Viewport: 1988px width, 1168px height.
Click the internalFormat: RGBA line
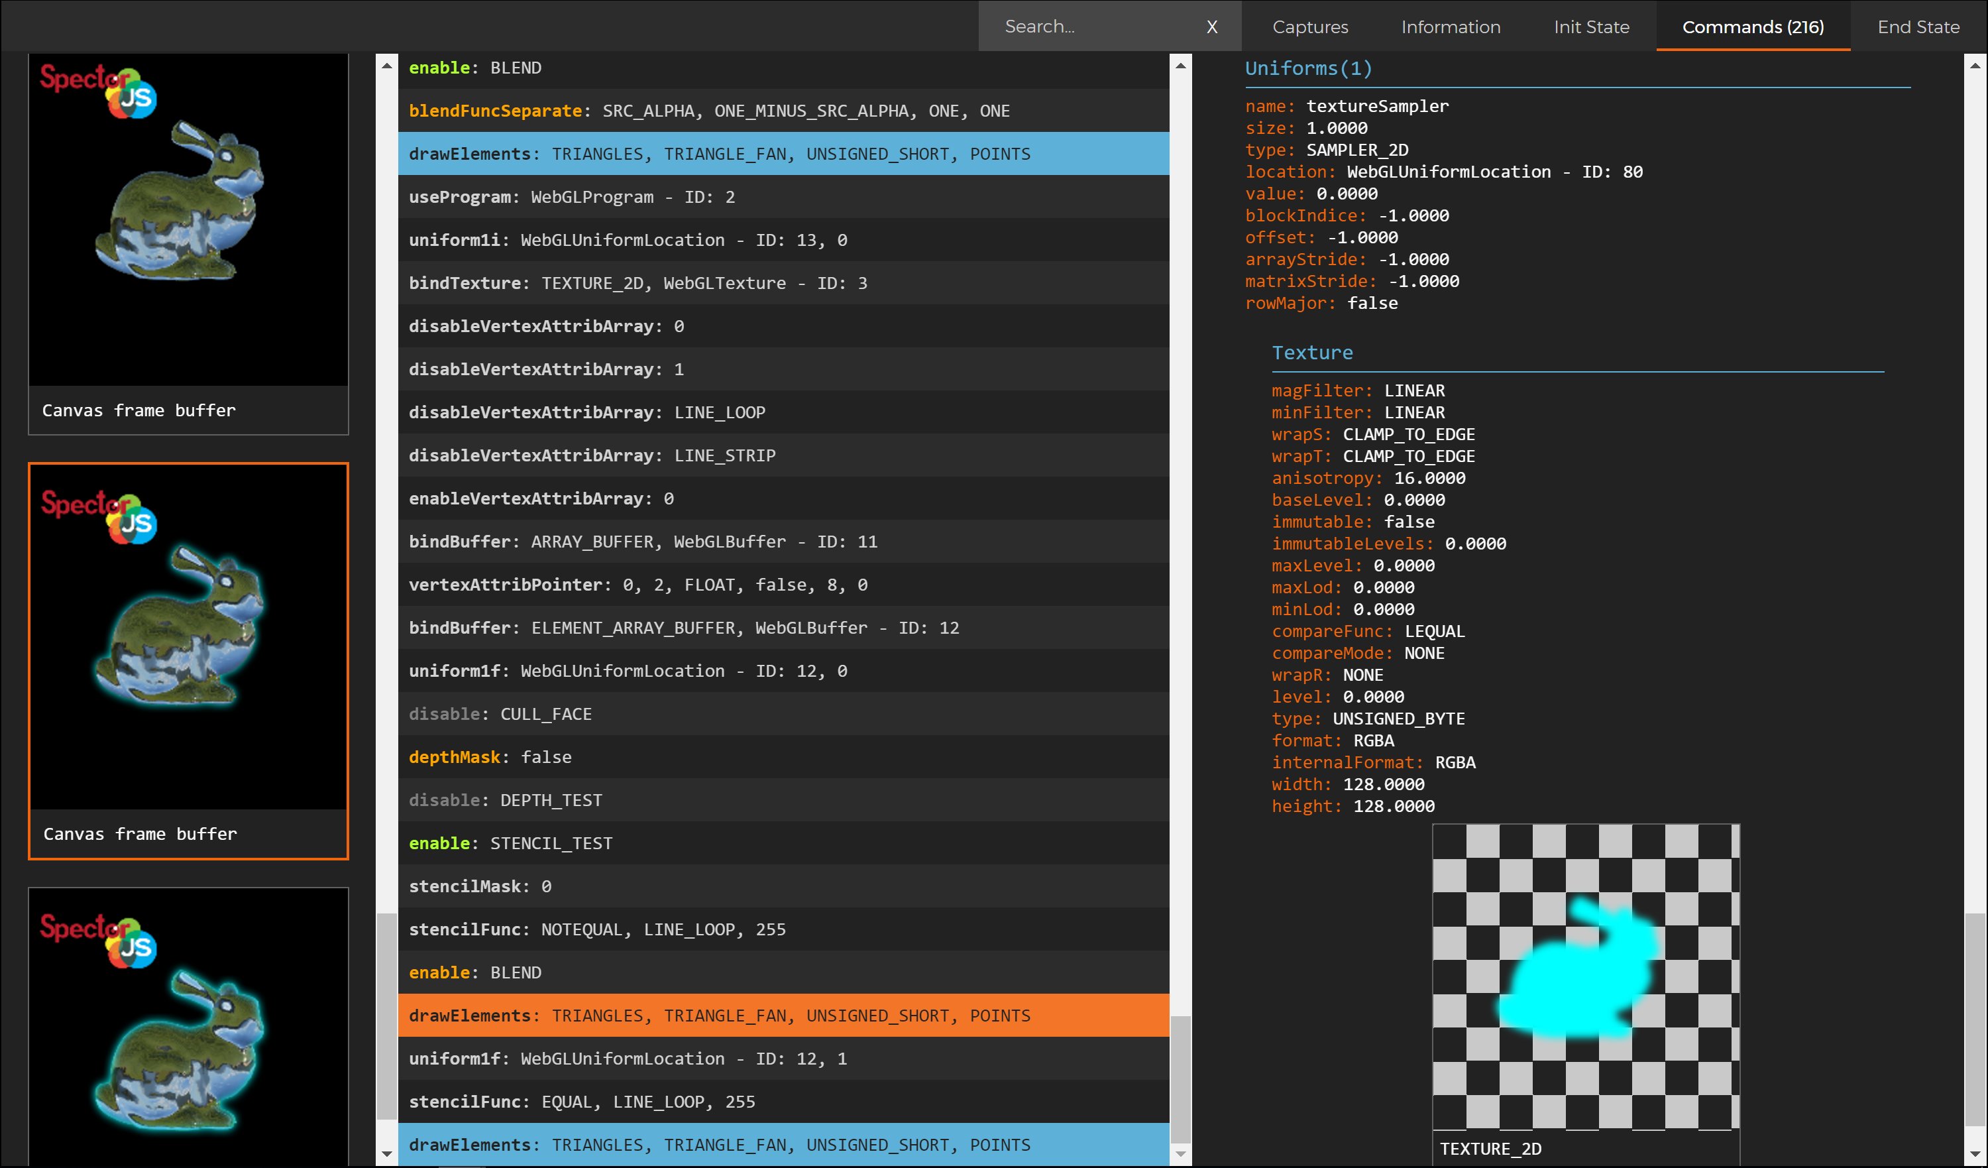[x=1374, y=762]
